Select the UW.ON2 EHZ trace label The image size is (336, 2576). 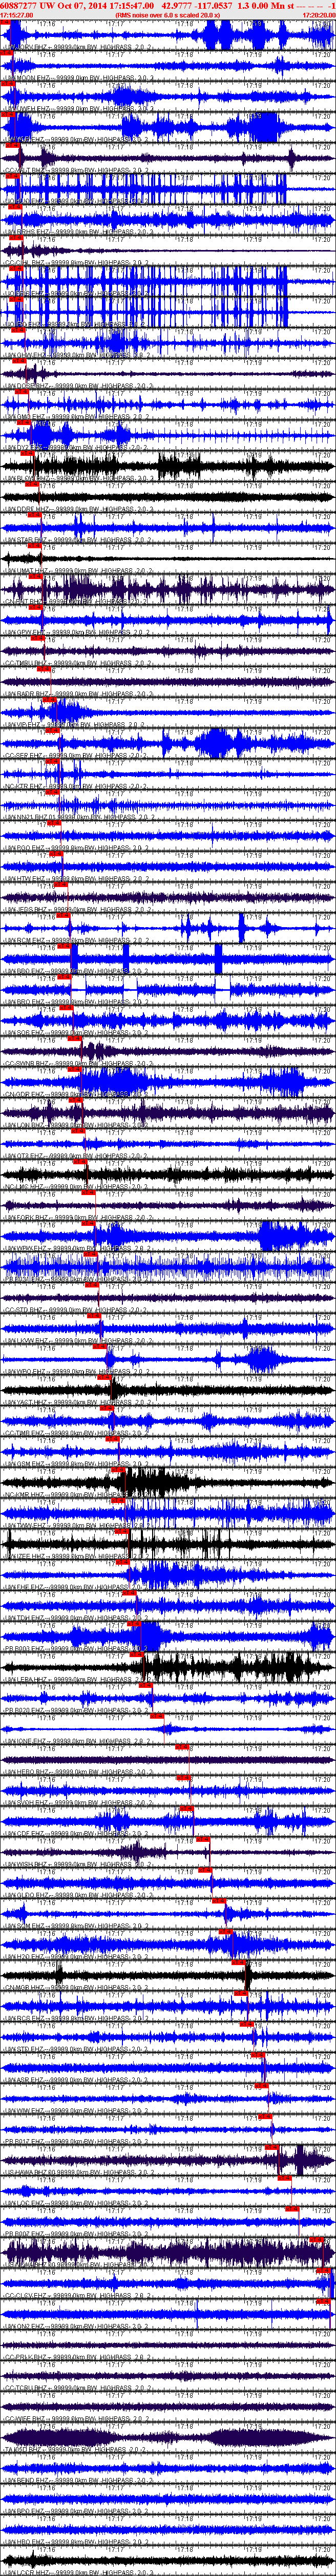[x=78, y=2326]
